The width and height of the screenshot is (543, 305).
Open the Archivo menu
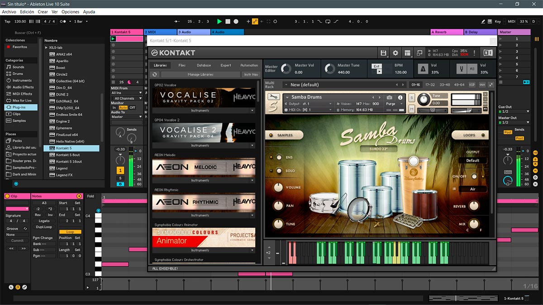(9, 12)
